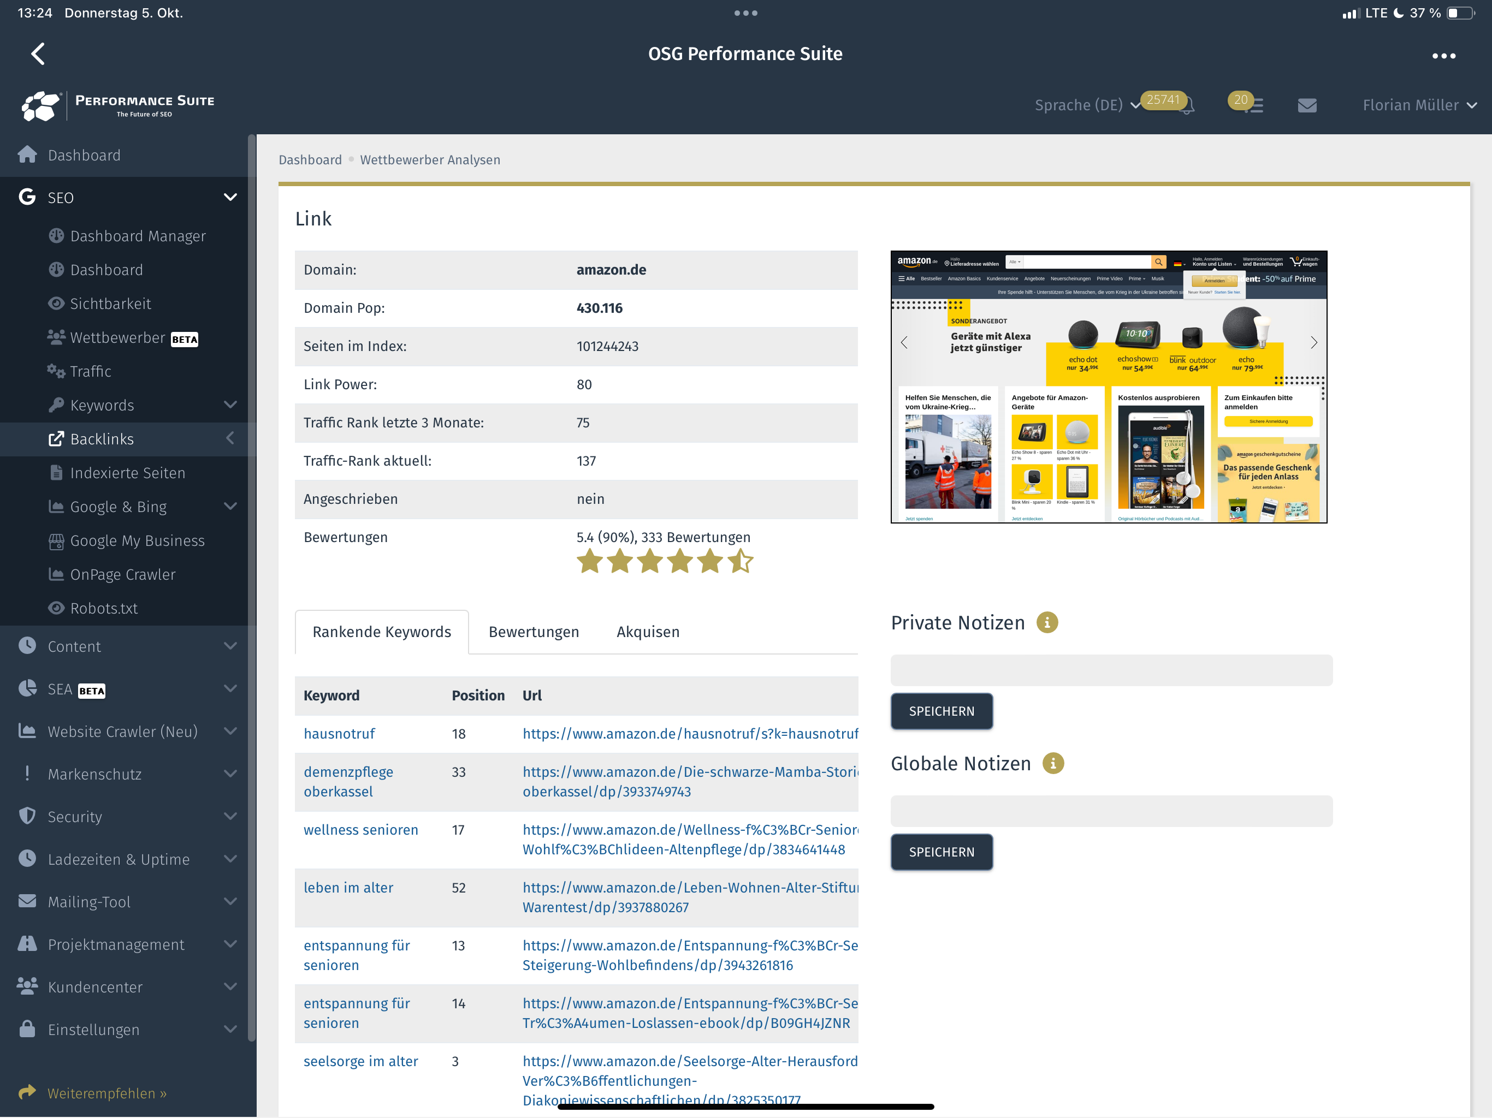This screenshot has width=1492, height=1118.
Task: Collapse the SEO section chevron
Action: 230,197
